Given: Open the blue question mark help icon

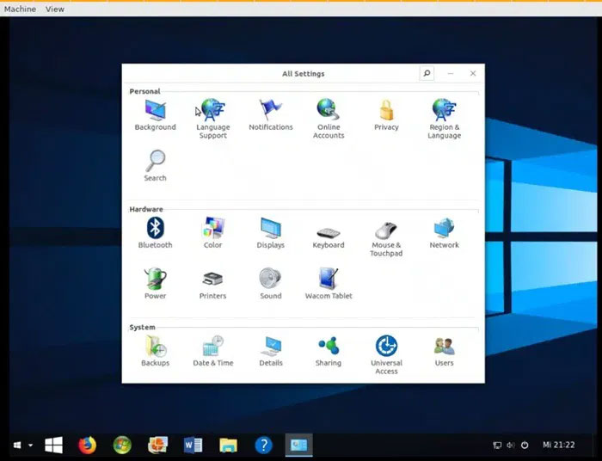Looking at the screenshot, I should pos(264,446).
